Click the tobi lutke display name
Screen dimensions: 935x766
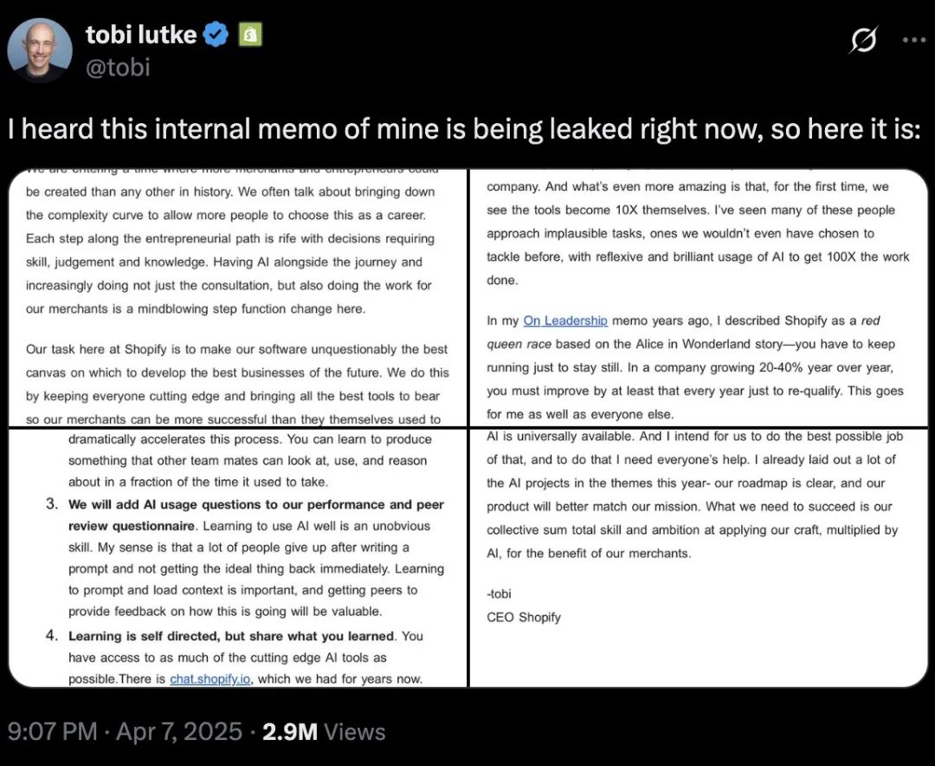[141, 35]
